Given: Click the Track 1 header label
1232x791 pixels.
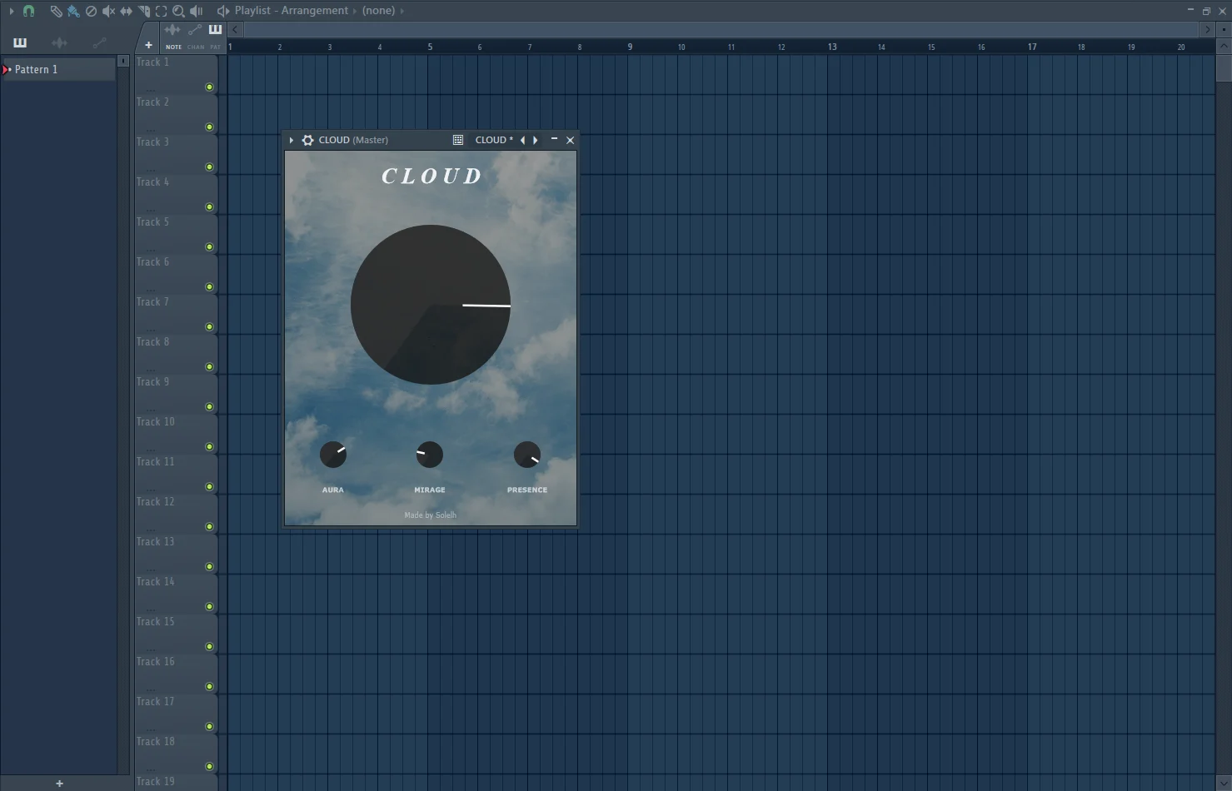Looking at the screenshot, I should (152, 62).
